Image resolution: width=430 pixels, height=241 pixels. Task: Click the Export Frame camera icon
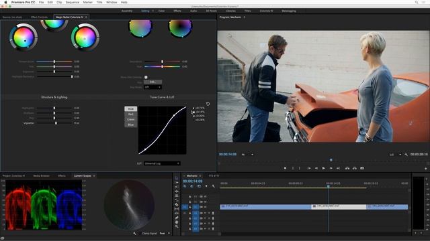tap(362, 168)
